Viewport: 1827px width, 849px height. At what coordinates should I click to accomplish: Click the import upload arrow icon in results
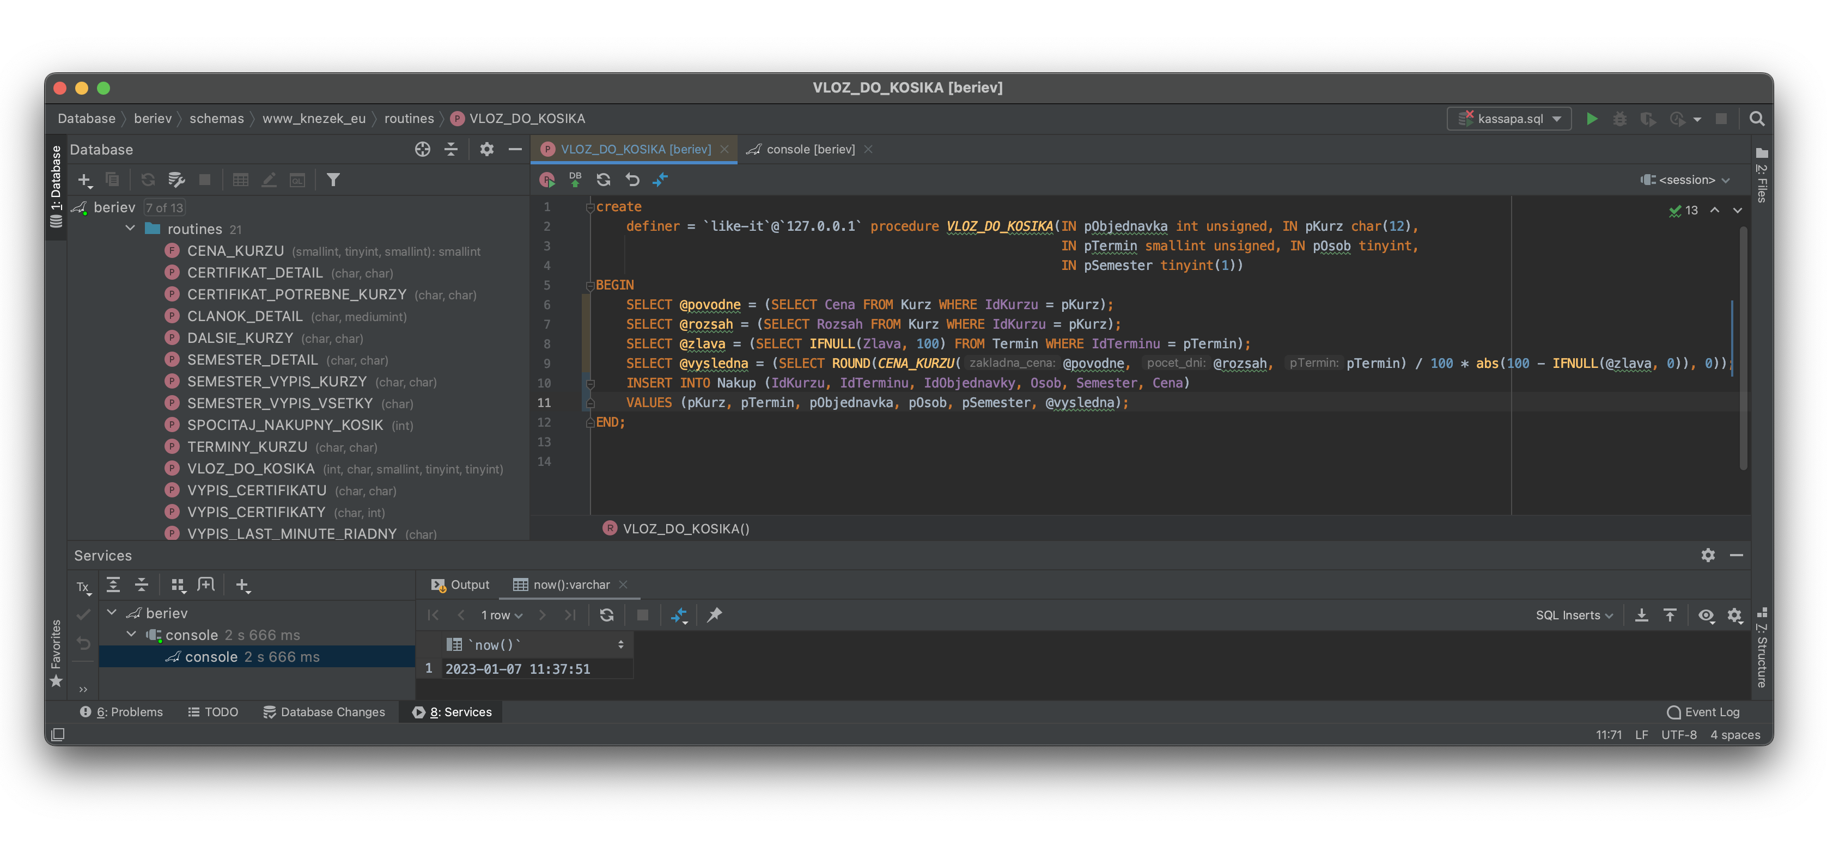coord(1670,615)
